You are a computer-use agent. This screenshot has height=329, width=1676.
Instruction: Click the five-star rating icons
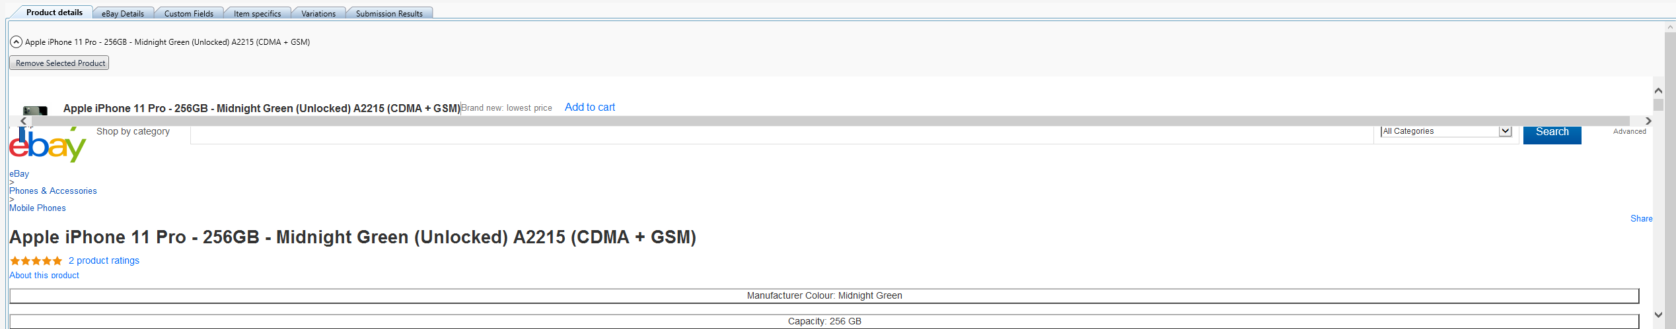[x=36, y=261]
